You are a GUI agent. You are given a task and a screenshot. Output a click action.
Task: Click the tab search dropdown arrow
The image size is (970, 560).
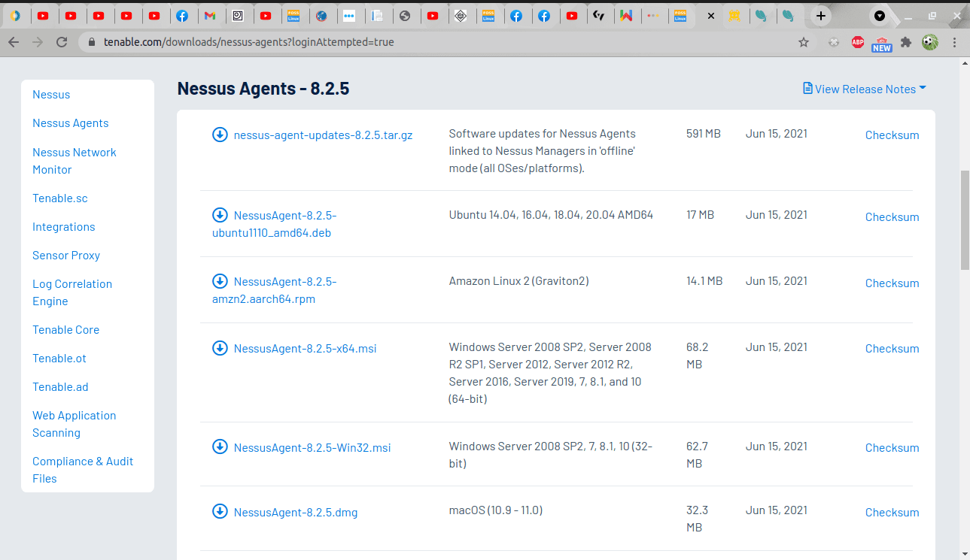point(879,15)
